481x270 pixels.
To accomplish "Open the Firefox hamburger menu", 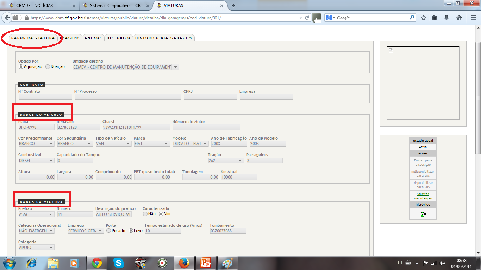I will (473, 18).
